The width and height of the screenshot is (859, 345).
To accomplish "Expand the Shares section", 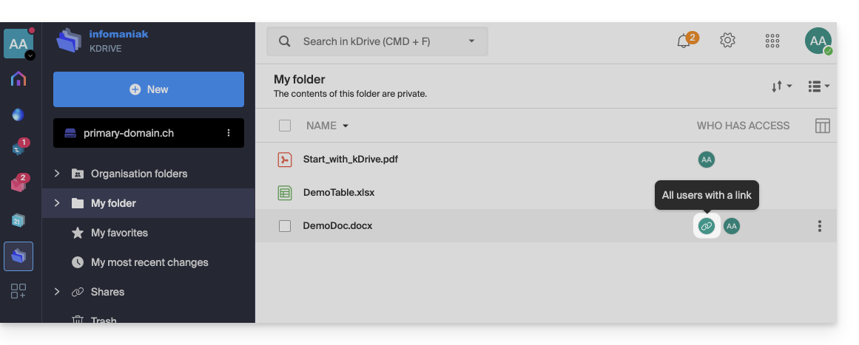I will (x=57, y=292).
